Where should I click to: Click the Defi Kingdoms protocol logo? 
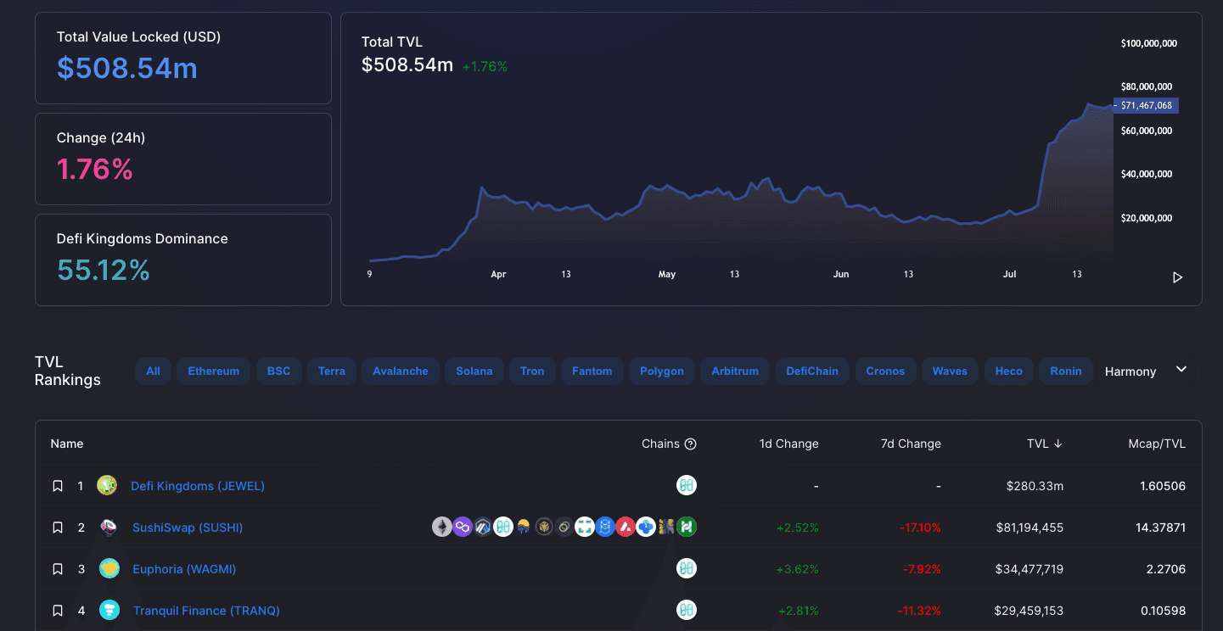(x=107, y=486)
